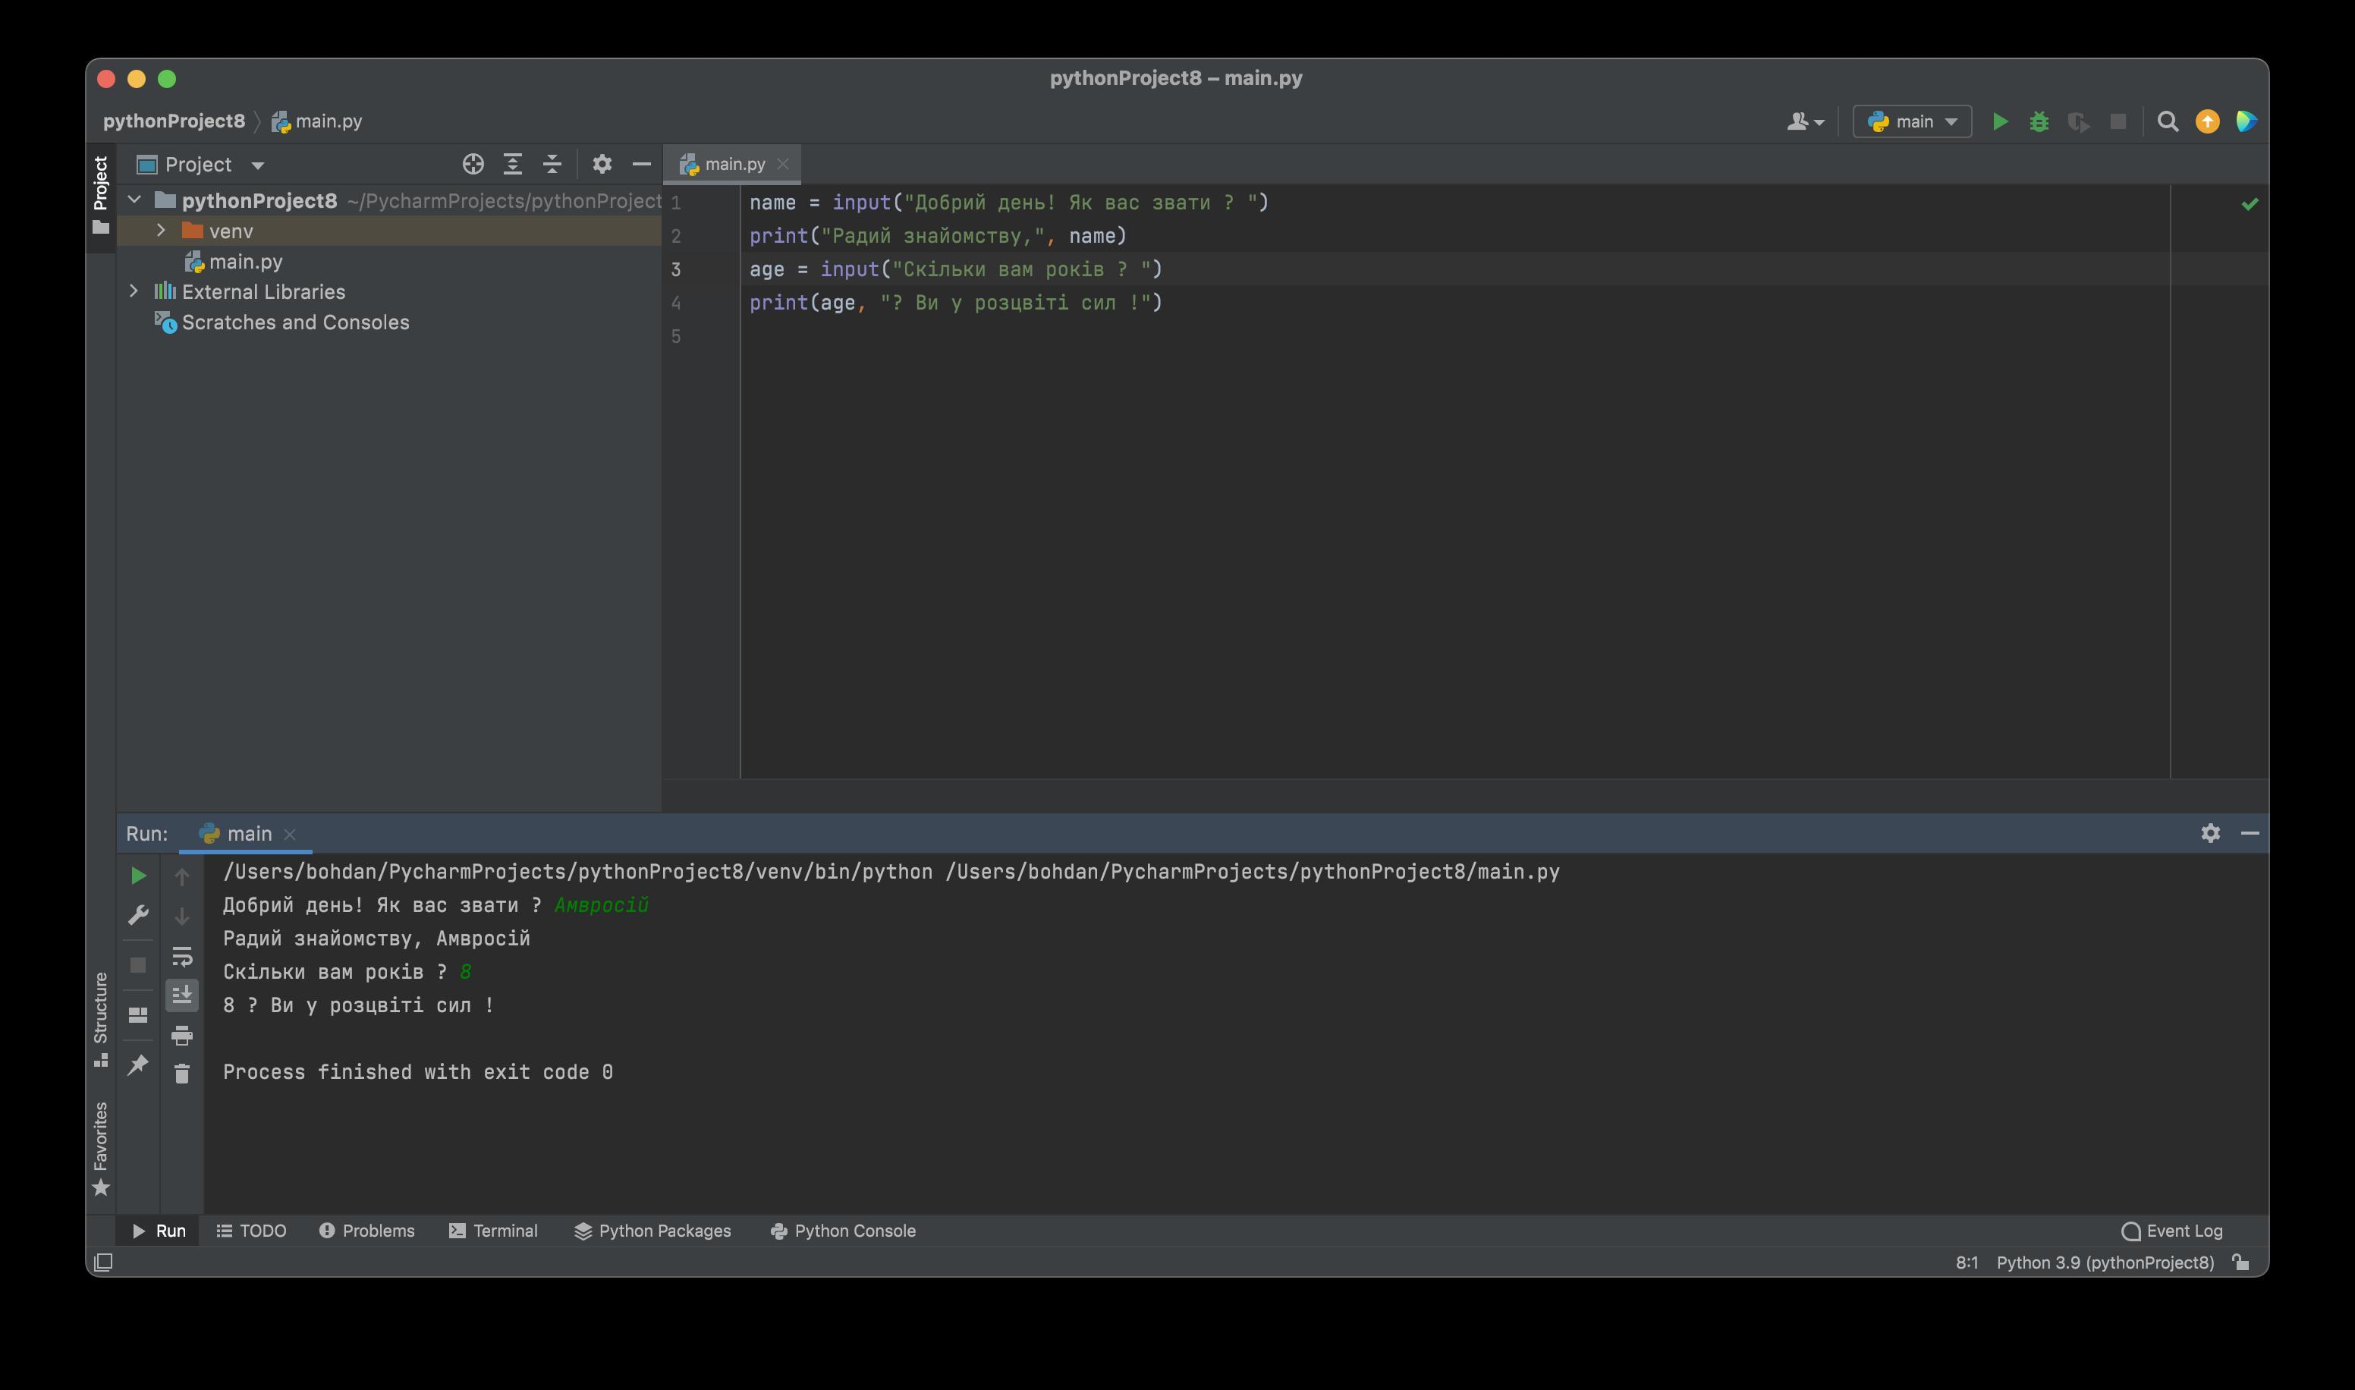Select main.py in the project tree
Image resolution: width=2355 pixels, height=1390 pixels.
[245, 261]
